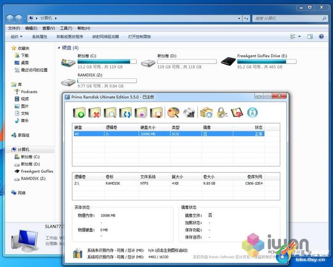Click the change view icon in Explorer toolbar
Screen dimensions: 333x267
tap(293, 37)
